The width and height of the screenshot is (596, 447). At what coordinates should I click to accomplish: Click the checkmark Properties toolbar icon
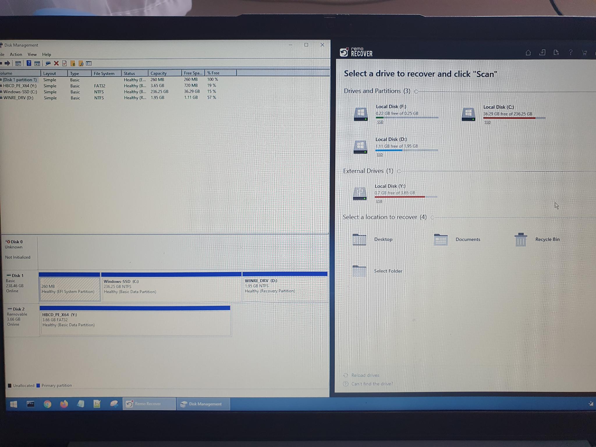click(x=65, y=63)
